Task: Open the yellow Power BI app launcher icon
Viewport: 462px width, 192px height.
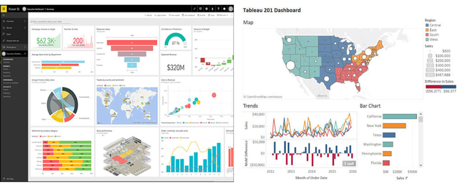Action: click(4, 9)
